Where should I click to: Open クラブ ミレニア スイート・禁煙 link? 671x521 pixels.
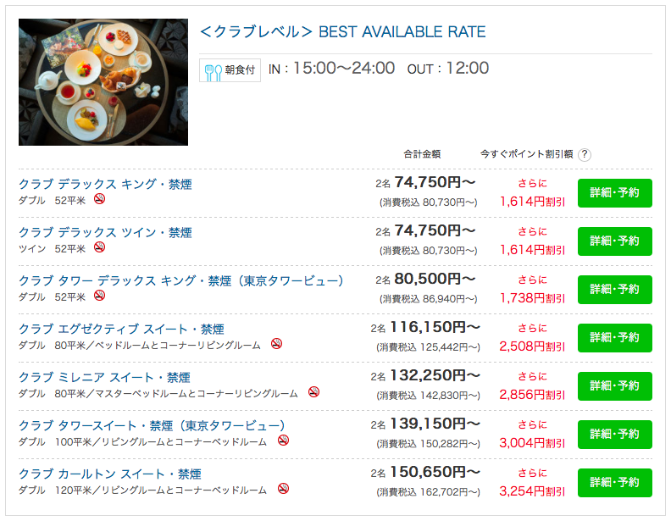tap(104, 377)
